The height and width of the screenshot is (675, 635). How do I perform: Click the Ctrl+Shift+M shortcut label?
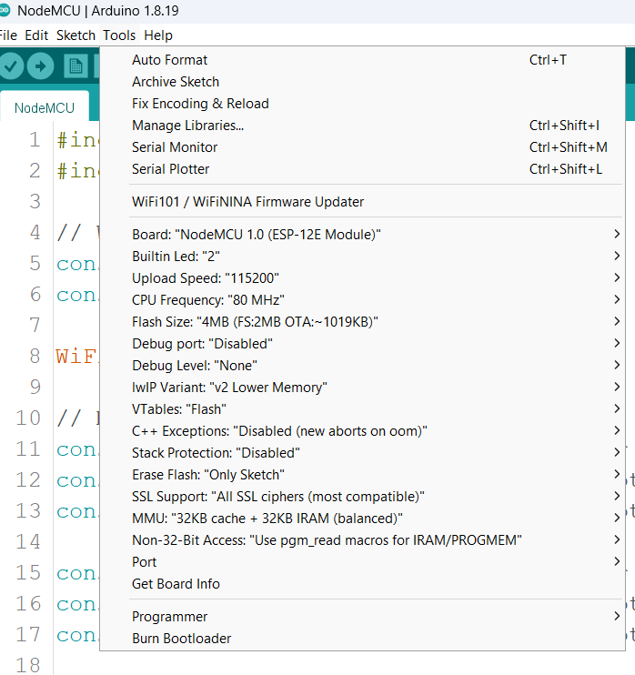569,147
